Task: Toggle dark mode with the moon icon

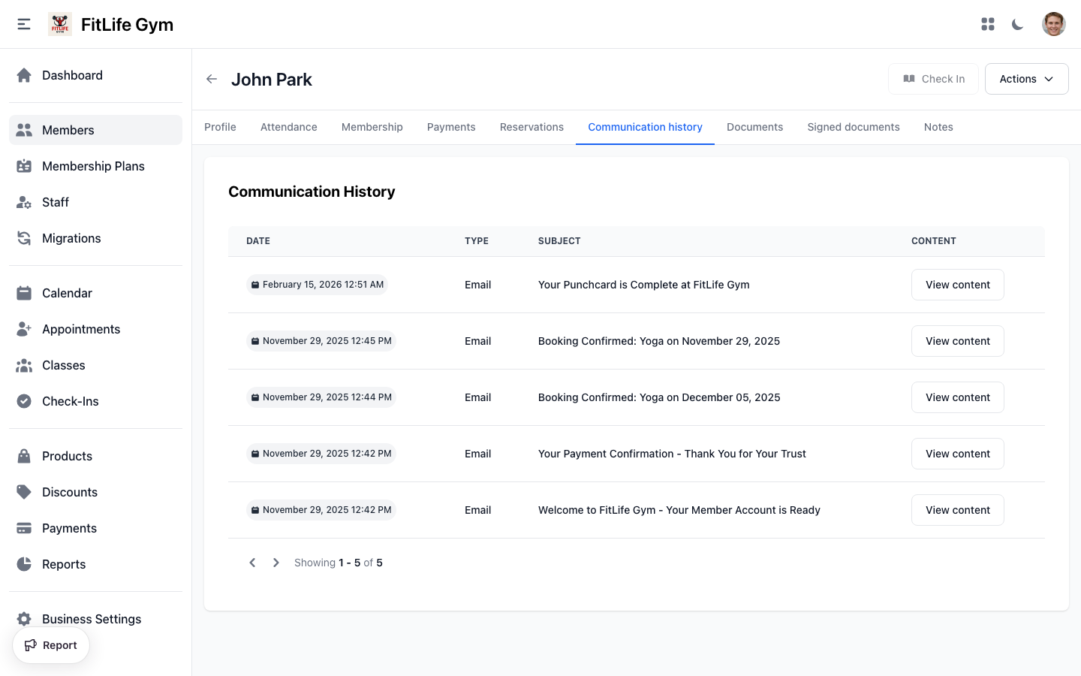Action: click(1017, 23)
